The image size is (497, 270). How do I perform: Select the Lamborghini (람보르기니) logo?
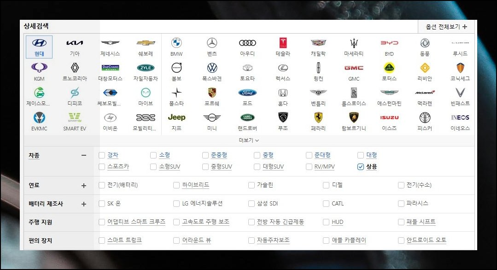click(x=354, y=117)
